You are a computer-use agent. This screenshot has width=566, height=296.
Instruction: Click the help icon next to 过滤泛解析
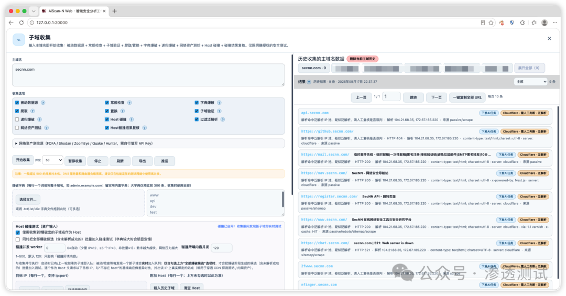[223, 119]
